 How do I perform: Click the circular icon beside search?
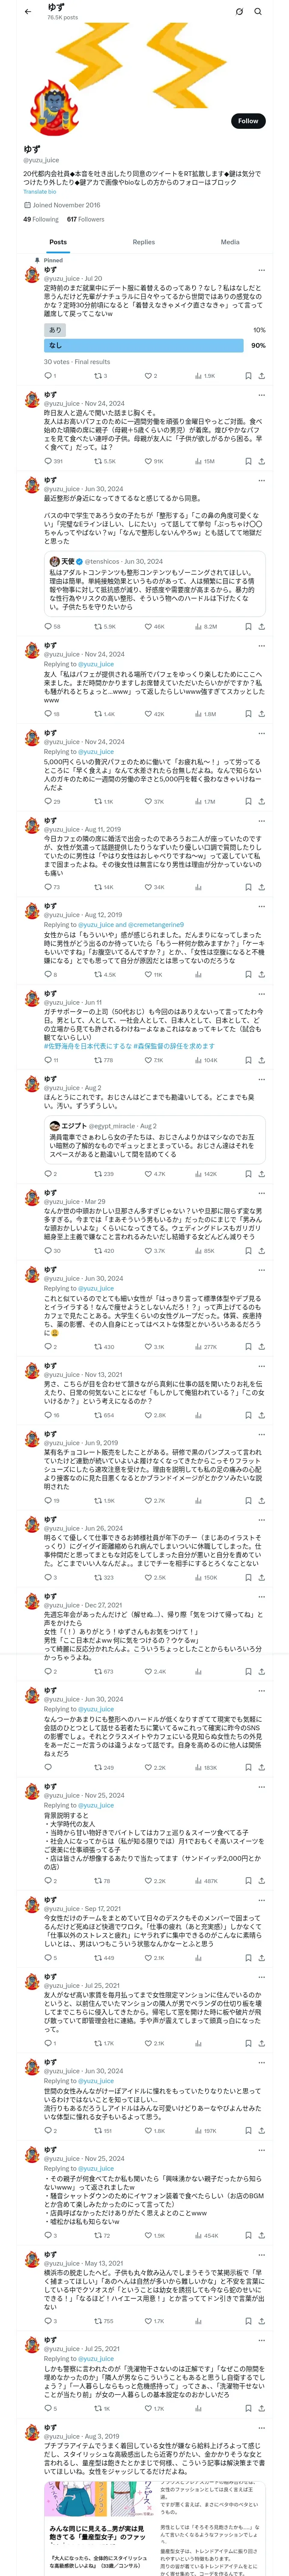tap(239, 11)
